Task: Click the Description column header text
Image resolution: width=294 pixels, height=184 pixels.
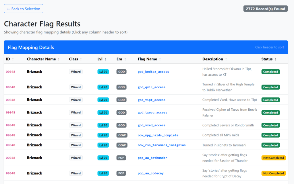Action: 213,59
